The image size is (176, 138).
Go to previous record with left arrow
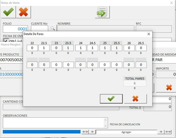(93, 132)
